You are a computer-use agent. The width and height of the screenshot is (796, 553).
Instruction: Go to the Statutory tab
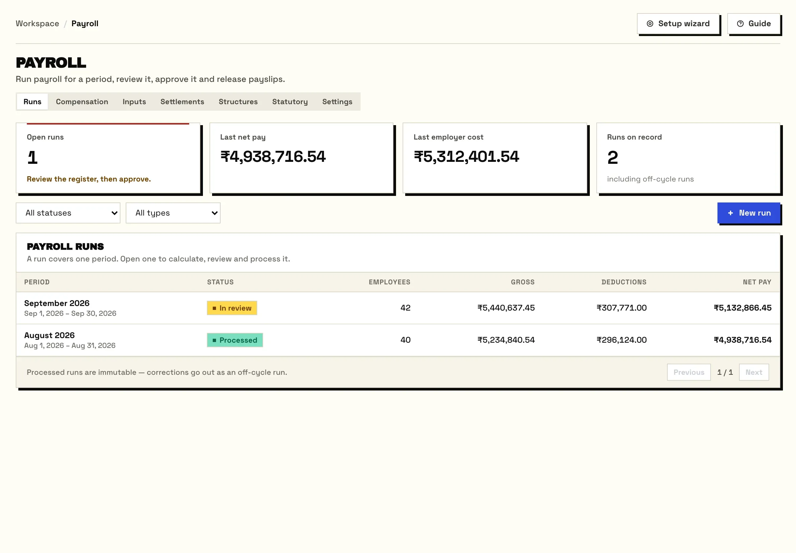click(290, 102)
